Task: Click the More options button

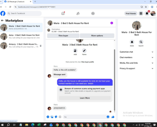Action: pyautogui.click(x=97, y=36)
